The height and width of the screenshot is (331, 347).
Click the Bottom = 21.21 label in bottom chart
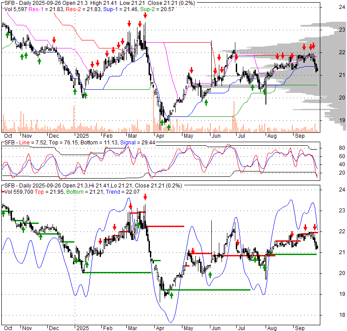click(85, 192)
